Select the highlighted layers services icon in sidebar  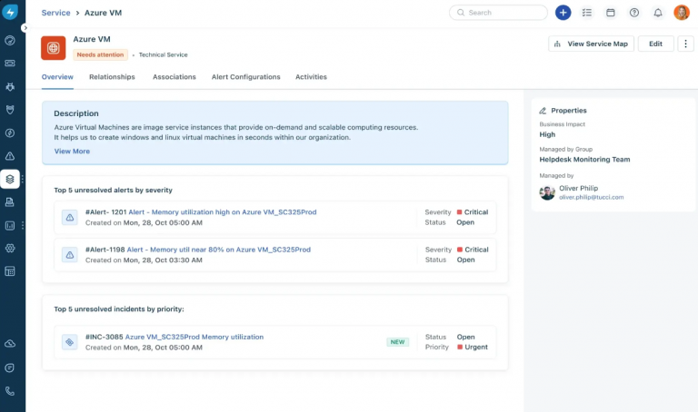click(10, 179)
